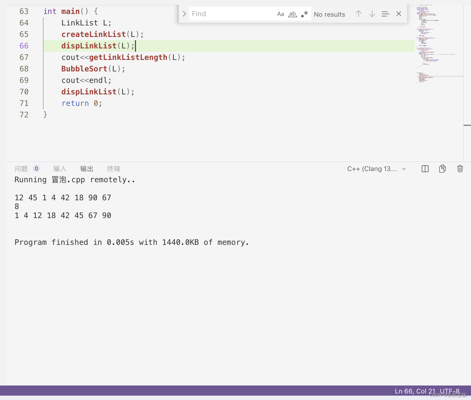This screenshot has width=471, height=400.
Task: Click sorted output line 1 4 12 18
Action: (63, 215)
